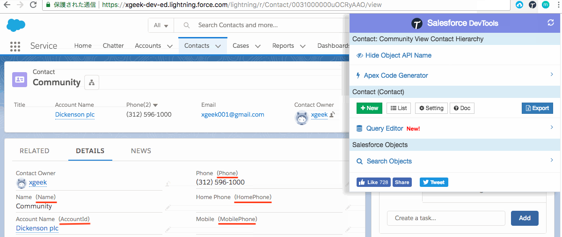Click the Contact record icon
This screenshot has height=237, width=562.
[x=20, y=79]
